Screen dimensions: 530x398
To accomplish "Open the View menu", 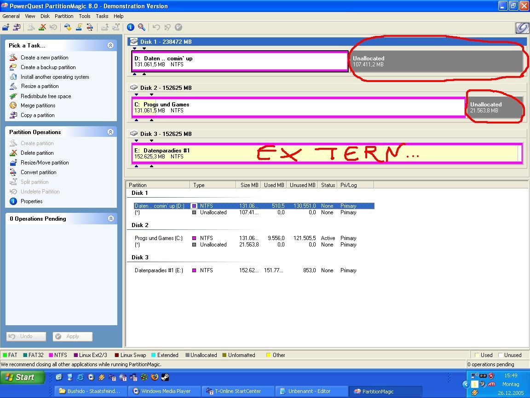I will (30, 16).
